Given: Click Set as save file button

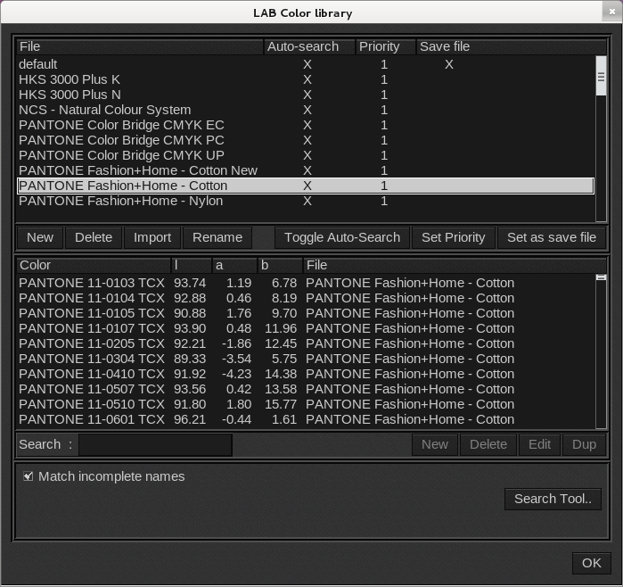Looking at the screenshot, I should click(x=551, y=237).
